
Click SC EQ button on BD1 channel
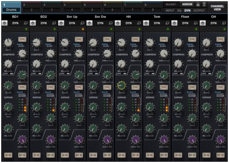coord(8,155)
